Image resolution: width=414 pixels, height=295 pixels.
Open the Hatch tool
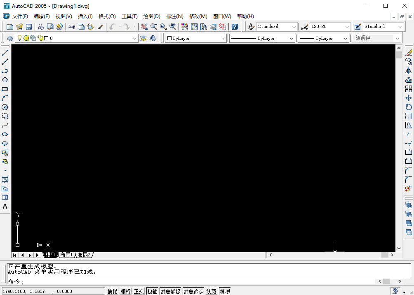pyautogui.click(x=5, y=179)
